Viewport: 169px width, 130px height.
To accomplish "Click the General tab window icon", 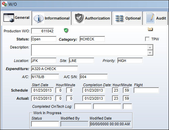I will tap(9, 18).
